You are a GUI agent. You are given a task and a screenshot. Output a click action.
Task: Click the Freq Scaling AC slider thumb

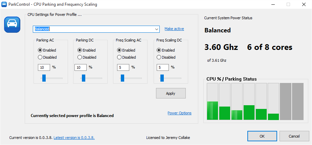coord(122,78)
